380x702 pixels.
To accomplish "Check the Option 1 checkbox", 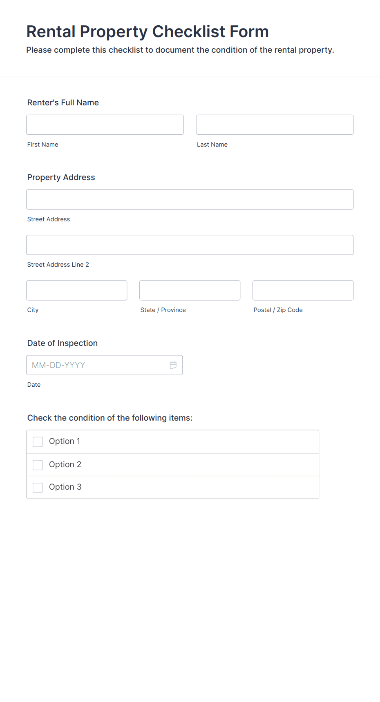I will tap(38, 441).
